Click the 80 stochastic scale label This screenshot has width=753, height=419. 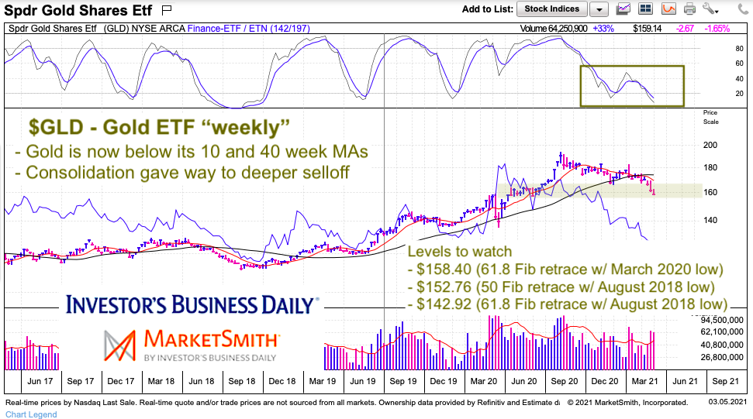point(740,49)
